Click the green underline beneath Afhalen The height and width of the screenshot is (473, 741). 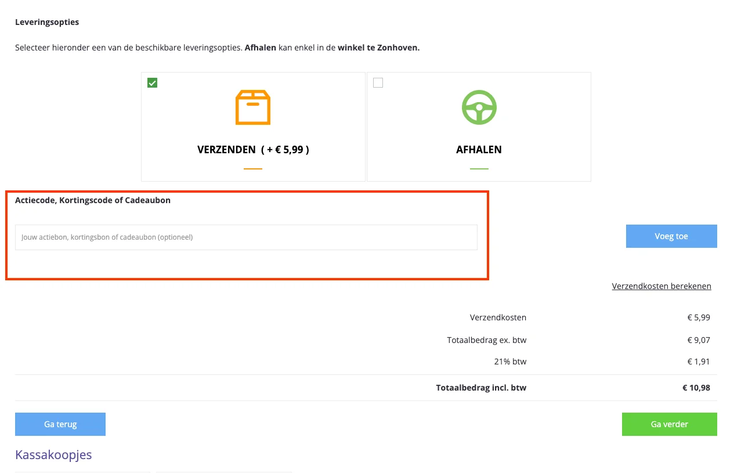click(479, 169)
